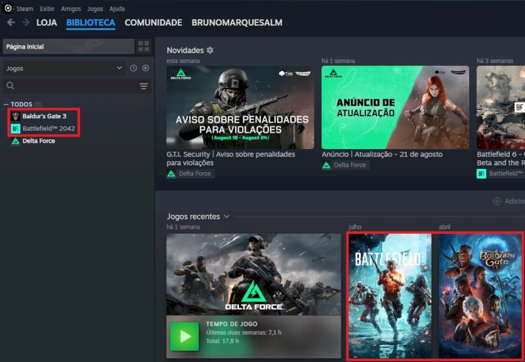Select the BIBLIOTECA tab
Viewport: 525px width, 362px height.
click(91, 22)
